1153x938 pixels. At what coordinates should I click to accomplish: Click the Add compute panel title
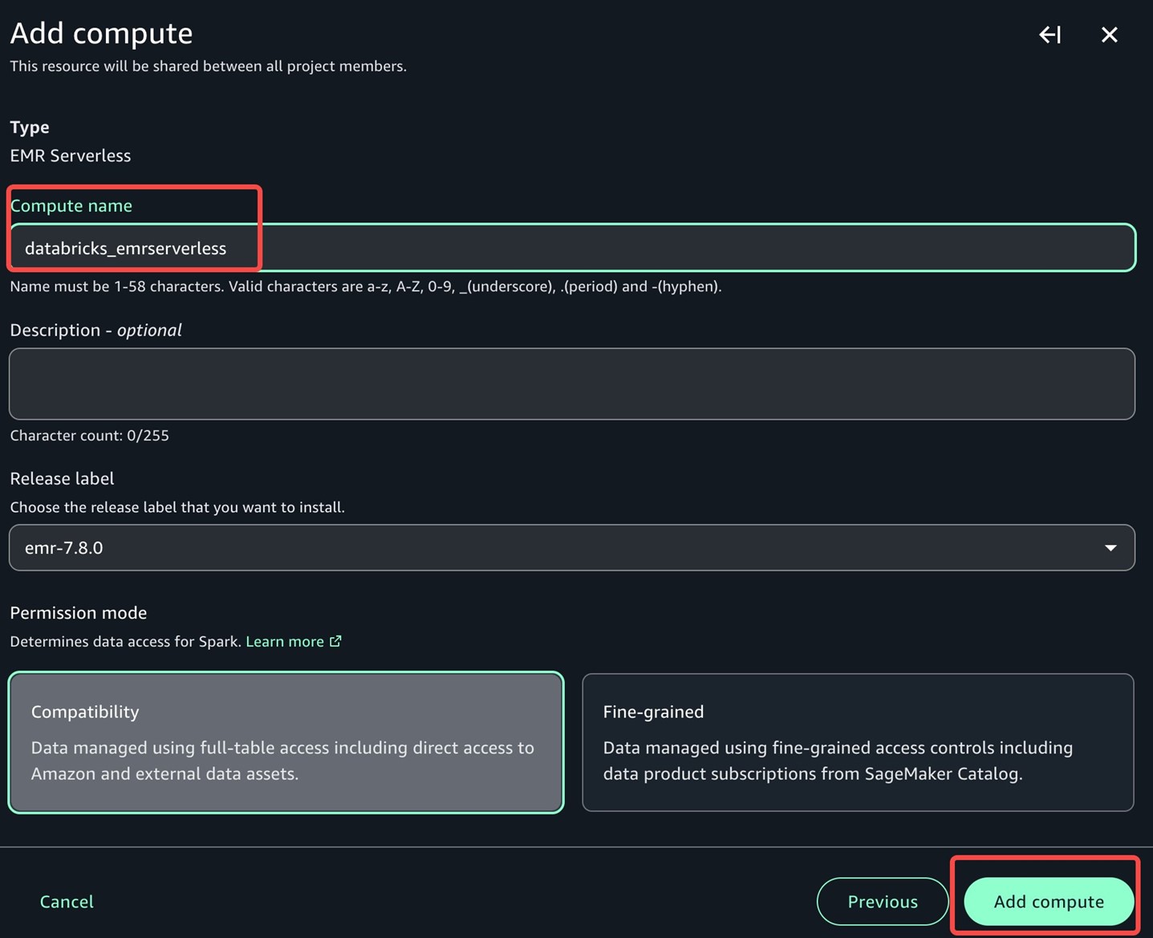101,34
